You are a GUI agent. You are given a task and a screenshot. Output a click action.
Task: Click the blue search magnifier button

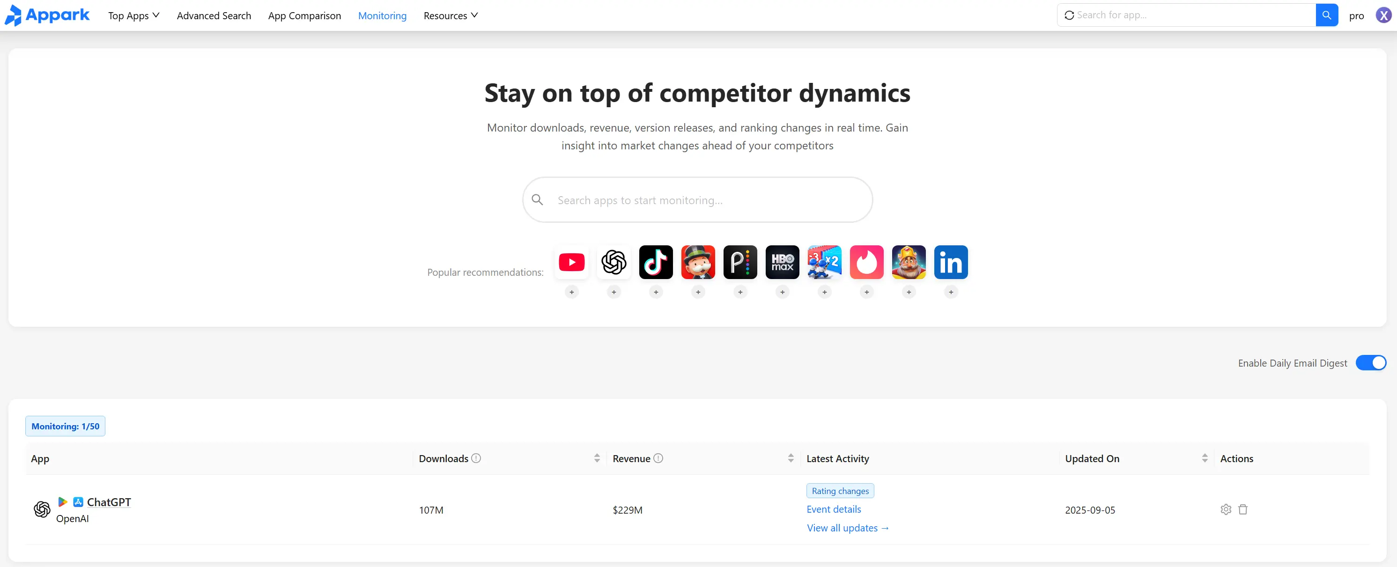[1326, 15]
